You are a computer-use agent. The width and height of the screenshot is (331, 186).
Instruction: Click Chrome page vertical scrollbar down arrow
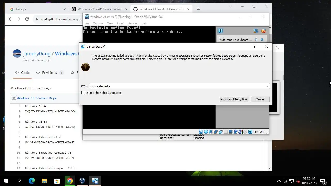(270, 169)
